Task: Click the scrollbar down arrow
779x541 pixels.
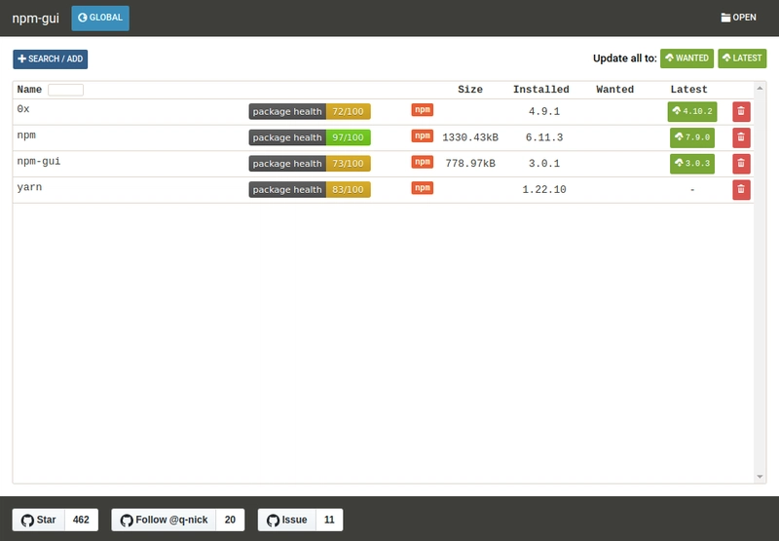Action: (x=760, y=477)
